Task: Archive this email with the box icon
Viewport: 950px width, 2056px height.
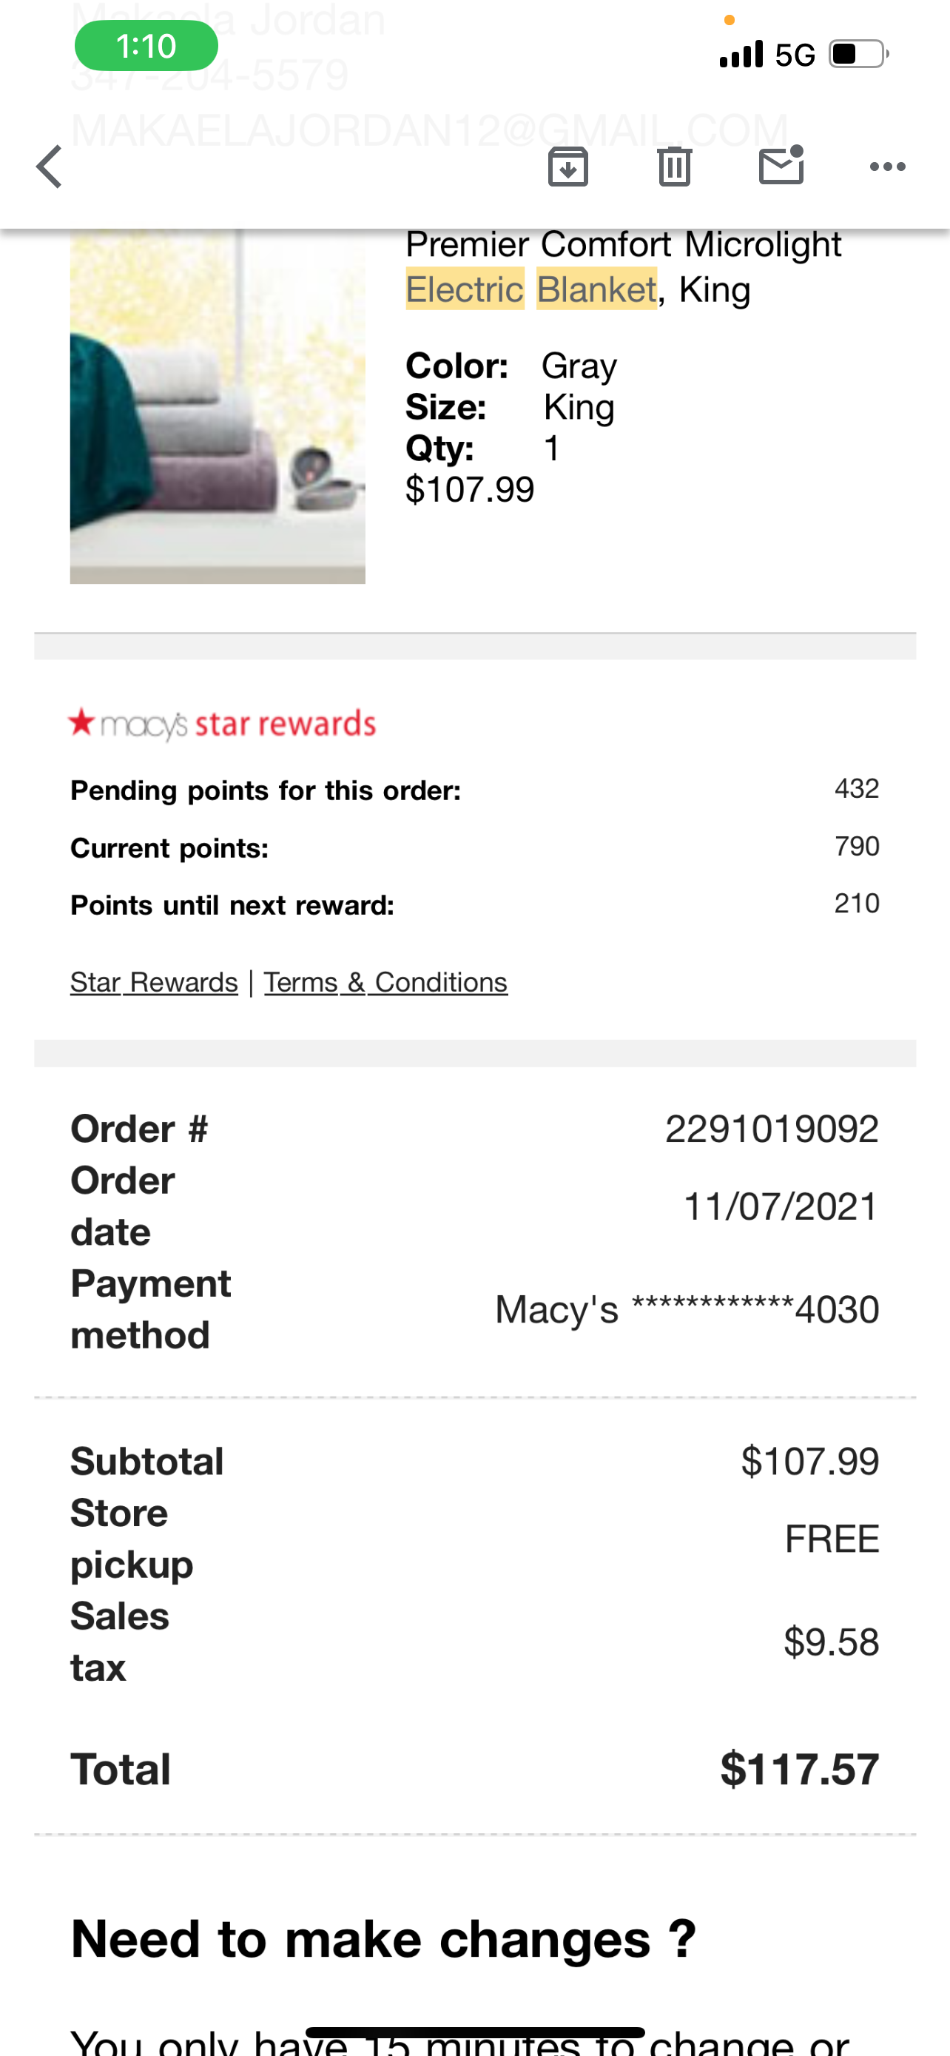Action: (568, 167)
